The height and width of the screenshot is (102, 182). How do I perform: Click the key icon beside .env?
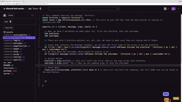point(5,63)
